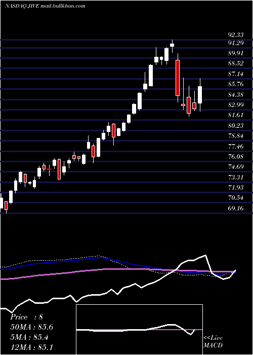Click the 81.61 price axis label
Image resolution: width=253 pixels, height=355 pixels.
pyautogui.click(x=236, y=115)
